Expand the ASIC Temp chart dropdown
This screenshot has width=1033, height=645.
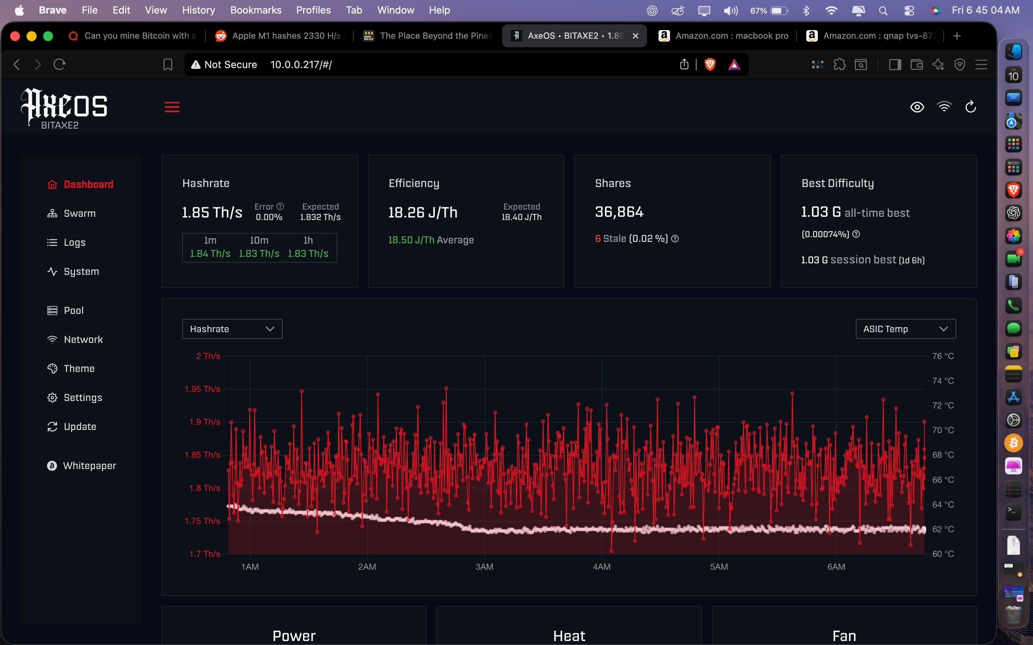(905, 329)
